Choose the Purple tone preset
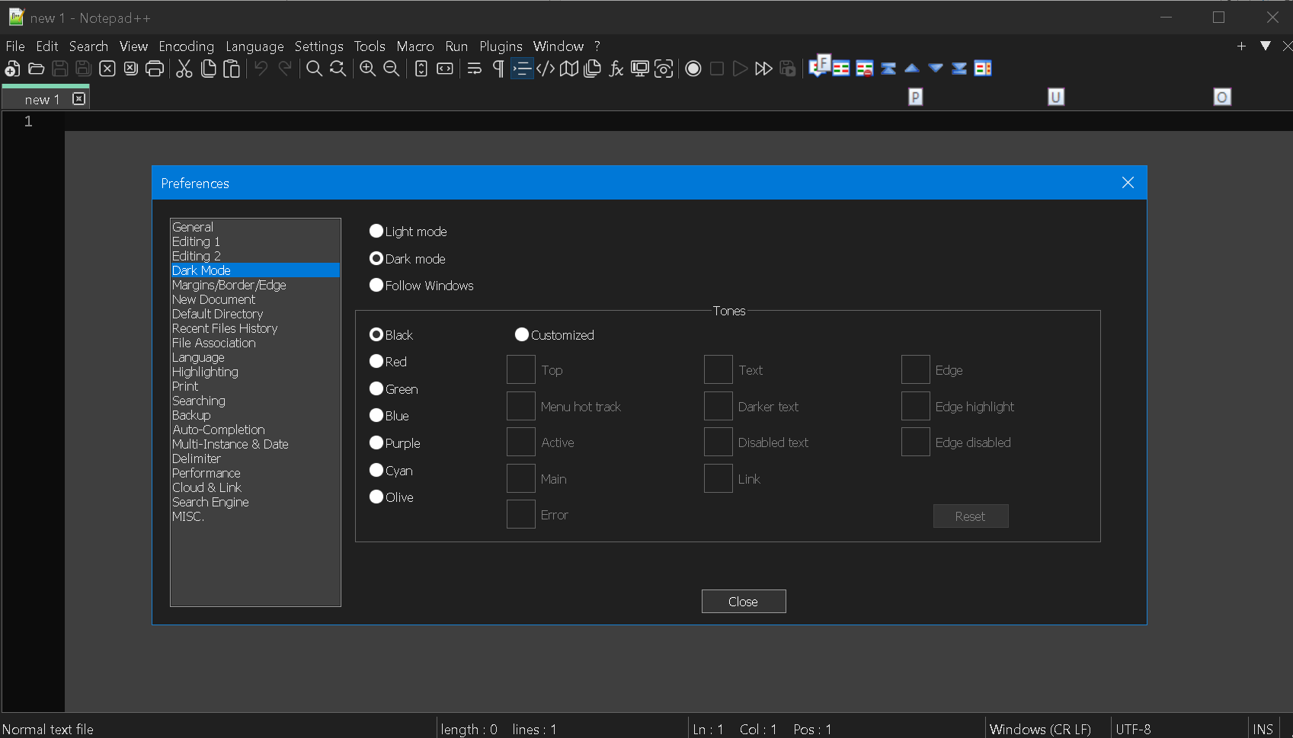The width and height of the screenshot is (1293, 738). point(376,442)
